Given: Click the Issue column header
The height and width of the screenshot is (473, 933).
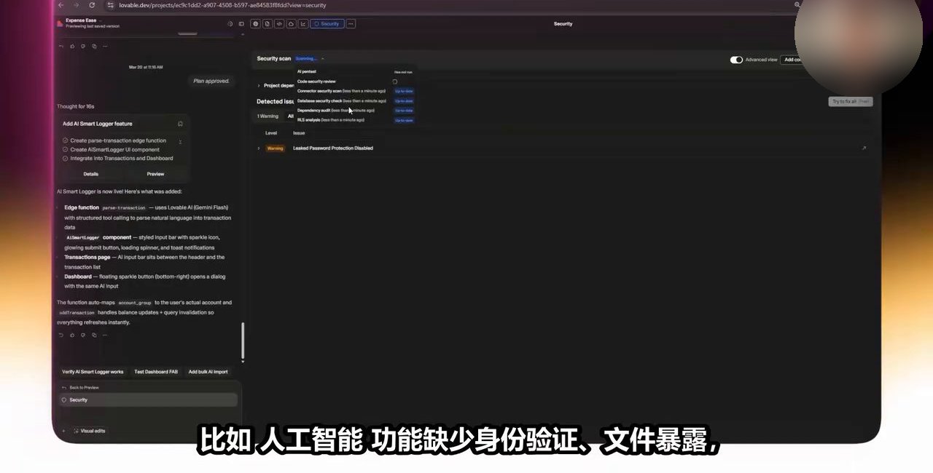Looking at the screenshot, I should [299, 133].
